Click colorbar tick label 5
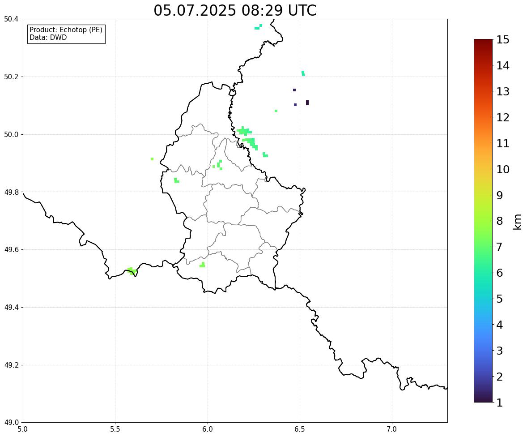The height and width of the screenshot is (437, 527). click(x=500, y=299)
